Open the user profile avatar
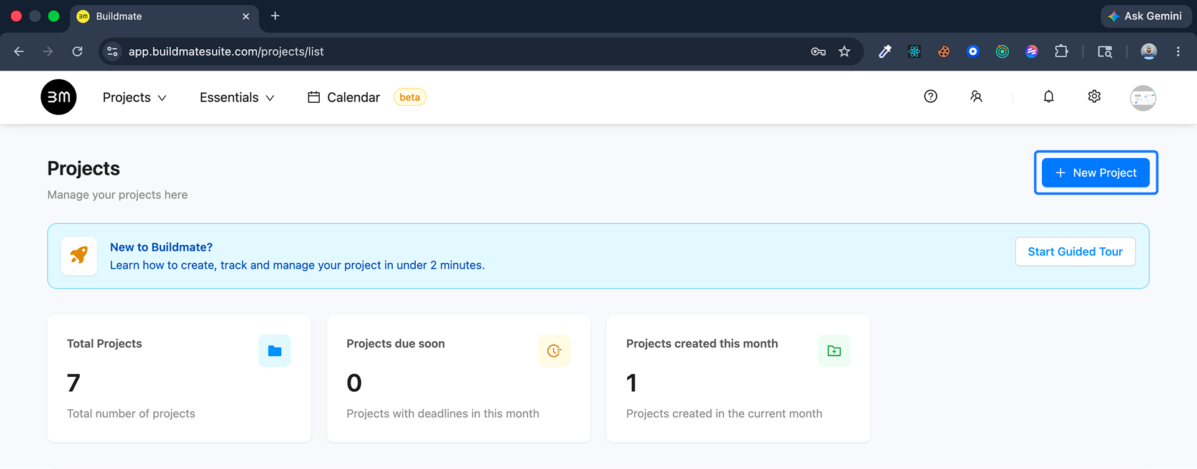 pyautogui.click(x=1143, y=98)
